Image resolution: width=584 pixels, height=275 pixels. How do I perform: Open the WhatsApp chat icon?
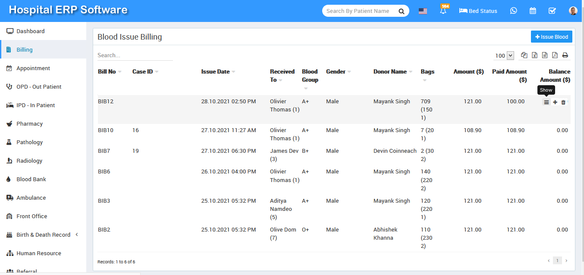(513, 11)
